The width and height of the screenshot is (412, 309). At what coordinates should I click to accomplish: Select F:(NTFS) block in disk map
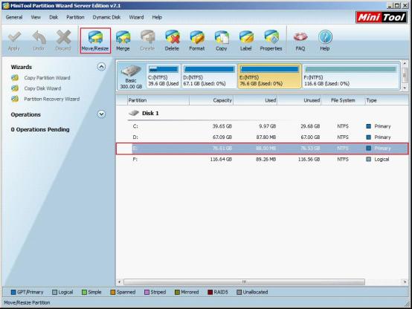point(351,76)
